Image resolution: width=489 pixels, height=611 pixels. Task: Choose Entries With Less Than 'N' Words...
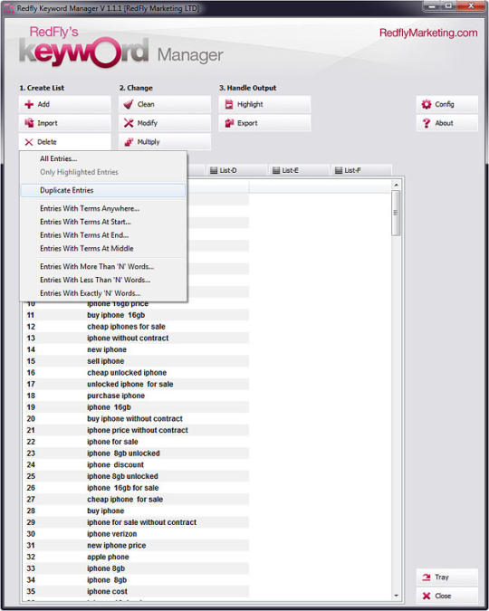[103, 280]
